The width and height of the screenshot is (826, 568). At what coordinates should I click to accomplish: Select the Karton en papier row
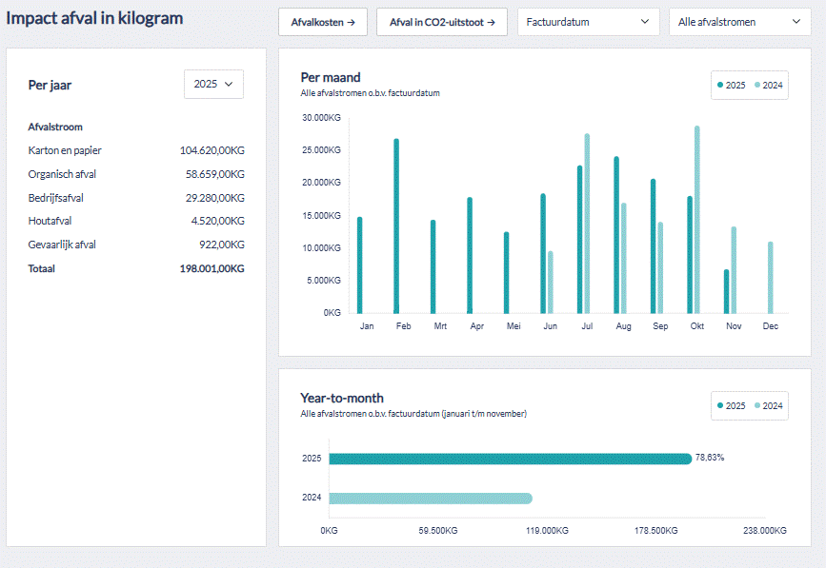(x=65, y=150)
